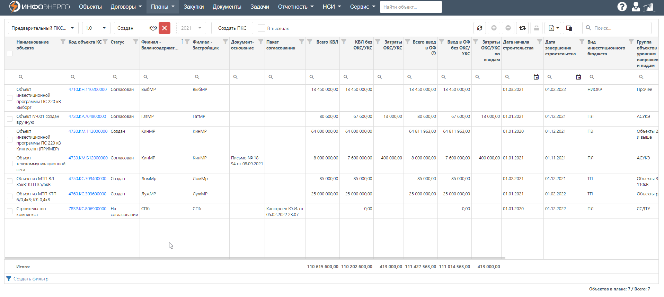Click the building icon in the top bar
Image resolution: width=664 pixels, height=297 pixels.
pyautogui.click(x=649, y=7)
